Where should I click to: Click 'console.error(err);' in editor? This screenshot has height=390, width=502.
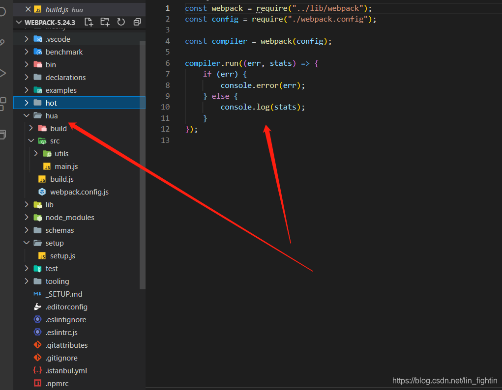(x=263, y=85)
